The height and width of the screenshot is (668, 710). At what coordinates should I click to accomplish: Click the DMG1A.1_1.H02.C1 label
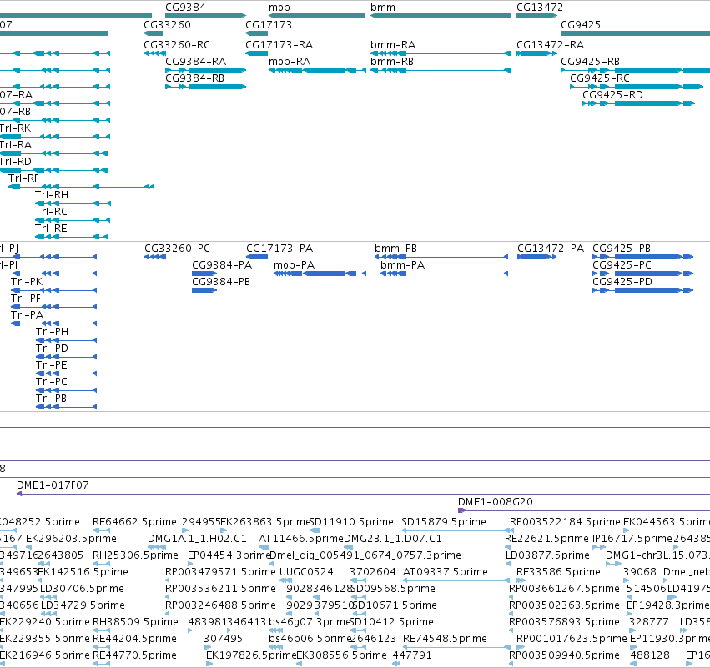coord(197,539)
